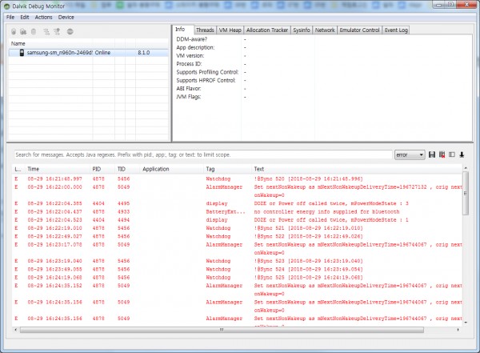This screenshot has height=353, width=480.
Task: Click the Application column header
Action: pyautogui.click(x=155, y=169)
